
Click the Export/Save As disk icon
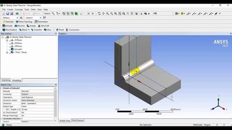click(x=12, y=14)
